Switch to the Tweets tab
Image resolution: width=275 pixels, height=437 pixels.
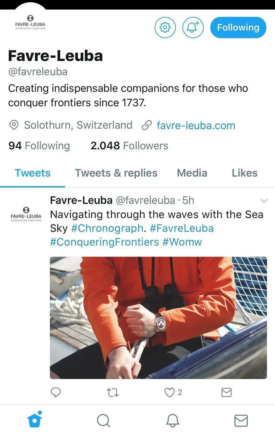click(32, 173)
